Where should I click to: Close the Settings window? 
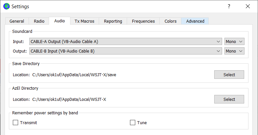247,6
